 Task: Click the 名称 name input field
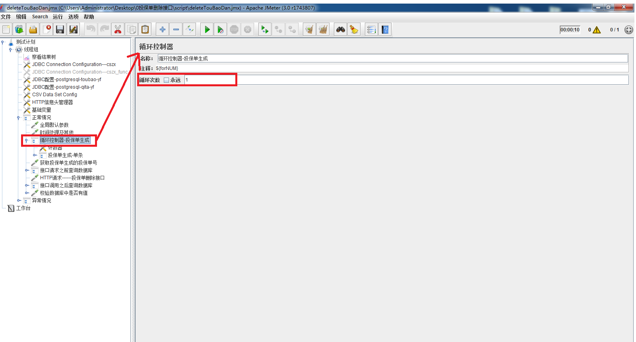point(393,58)
